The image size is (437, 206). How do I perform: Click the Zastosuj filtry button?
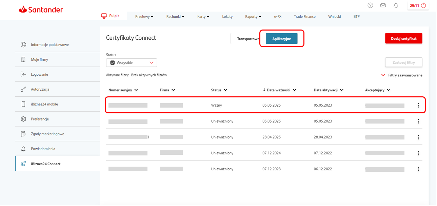pos(404,62)
